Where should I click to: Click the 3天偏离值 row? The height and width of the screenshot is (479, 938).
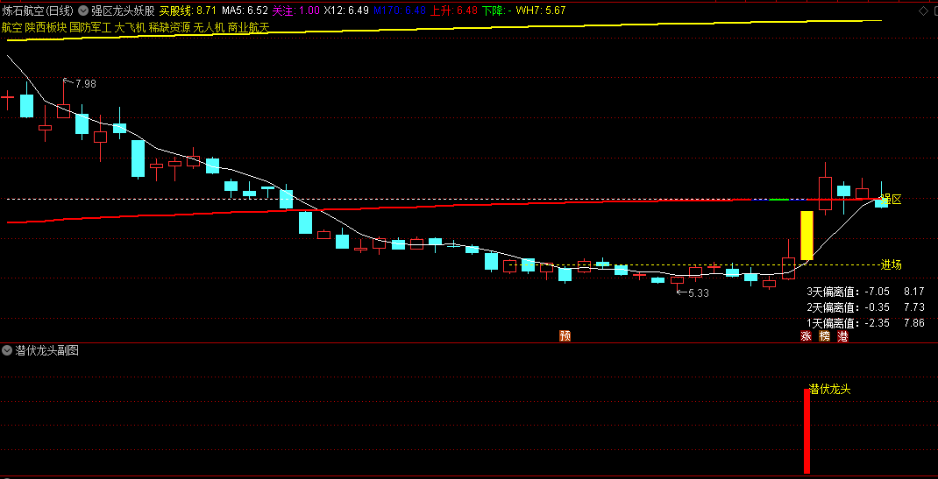pos(865,292)
